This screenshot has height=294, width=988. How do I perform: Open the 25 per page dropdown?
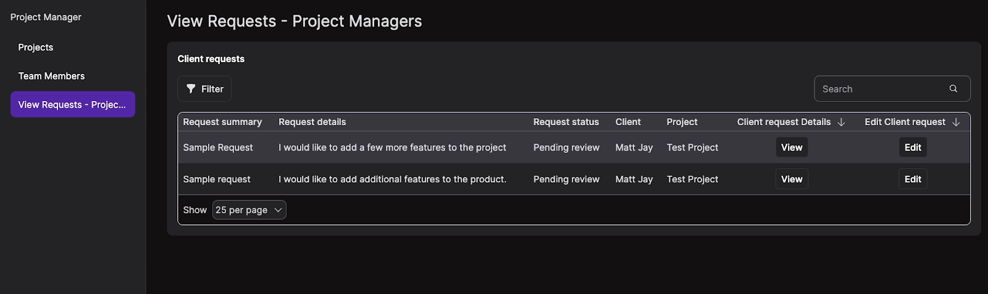tap(249, 210)
